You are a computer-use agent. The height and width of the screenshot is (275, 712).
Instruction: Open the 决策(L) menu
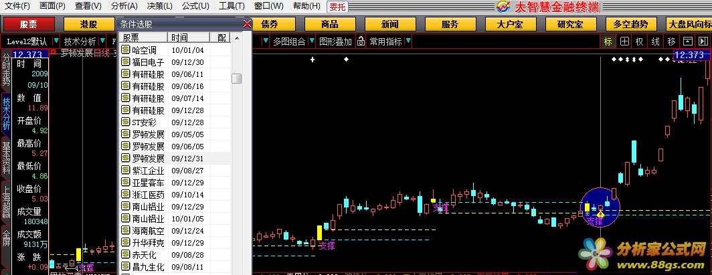pos(160,6)
